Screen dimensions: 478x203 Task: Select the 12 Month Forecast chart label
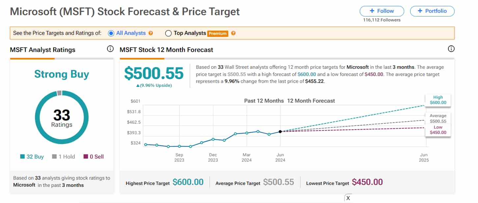click(311, 101)
